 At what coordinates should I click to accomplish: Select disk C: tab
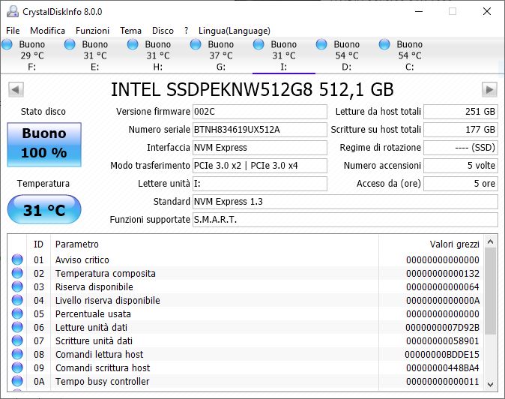click(x=409, y=55)
